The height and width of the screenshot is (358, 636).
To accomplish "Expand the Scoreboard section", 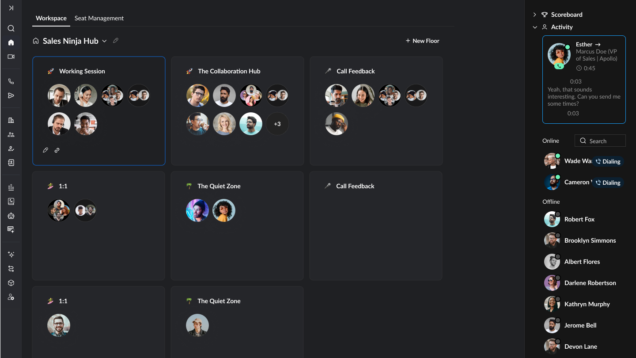I will 535,15.
